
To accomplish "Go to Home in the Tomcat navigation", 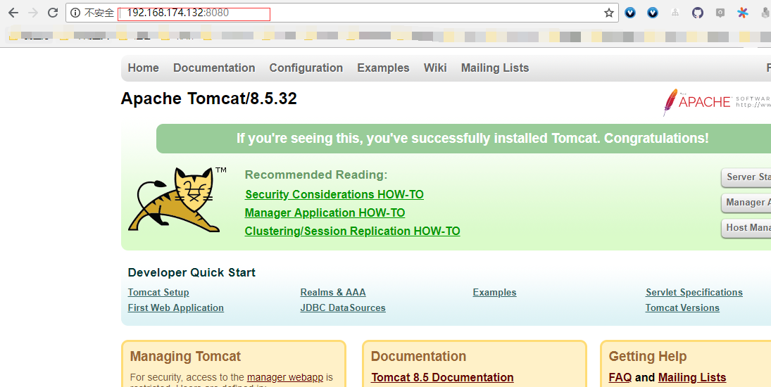I will pos(143,68).
